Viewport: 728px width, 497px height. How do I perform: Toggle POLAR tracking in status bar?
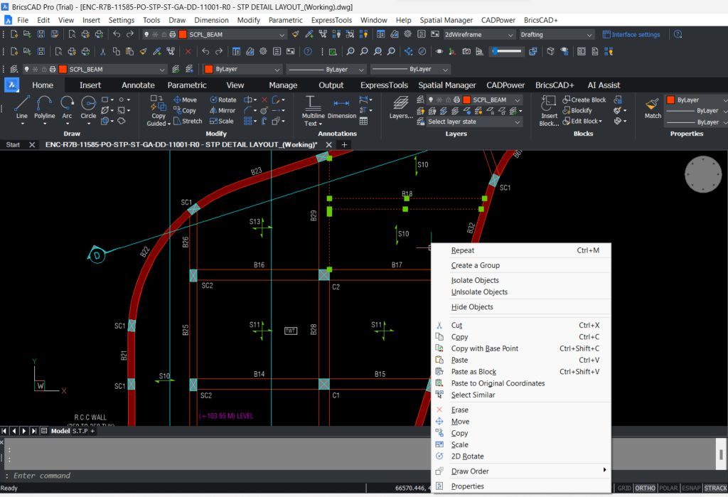(668, 488)
